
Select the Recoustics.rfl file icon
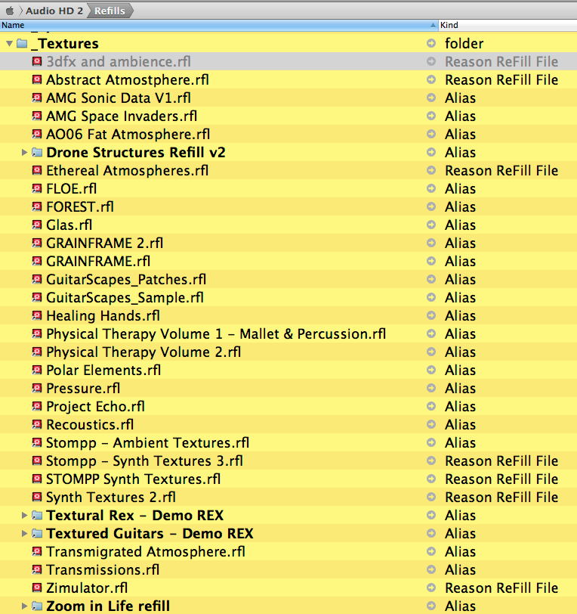37,424
